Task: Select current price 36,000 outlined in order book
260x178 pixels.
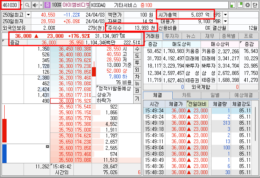Action: pos(62,101)
